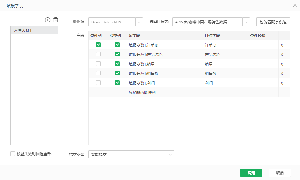Image resolution: width=300 pixels, height=180 pixels.
Task: Check 条件列 for the 销量 row
Action: click(x=98, y=64)
